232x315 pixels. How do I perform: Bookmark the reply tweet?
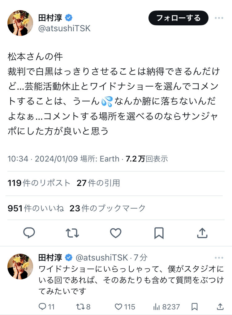click(194, 307)
